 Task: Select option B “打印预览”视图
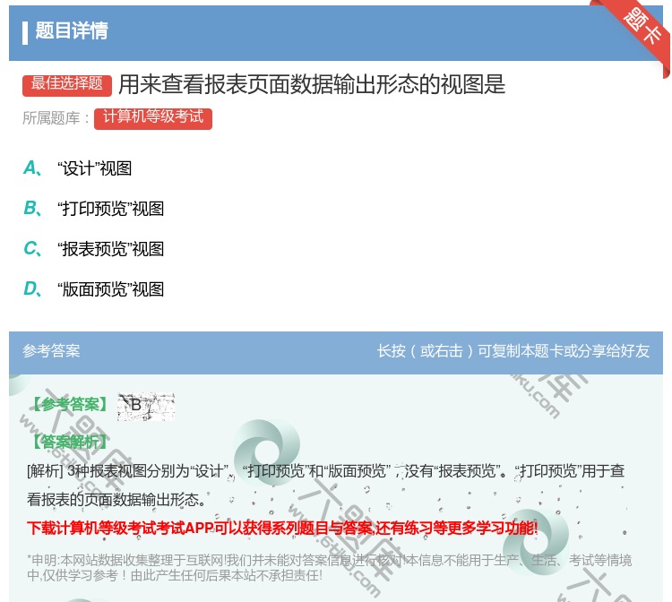pos(93,208)
